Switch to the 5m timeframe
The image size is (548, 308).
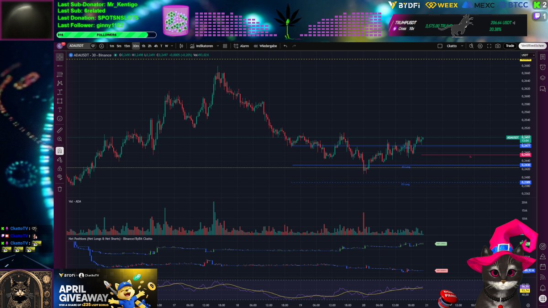click(119, 46)
